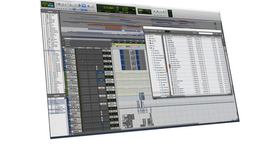Open mob 1 automation mode selector
Viewport: 278px width, 156px height.
[x=74, y=77]
